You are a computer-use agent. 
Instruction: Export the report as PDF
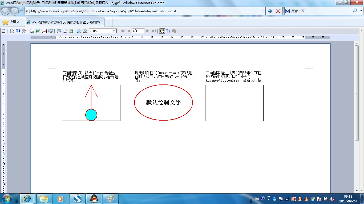tap(45, 31)
